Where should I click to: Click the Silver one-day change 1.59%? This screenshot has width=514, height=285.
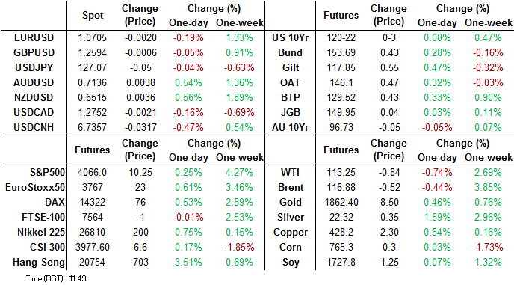pos(437,218)
